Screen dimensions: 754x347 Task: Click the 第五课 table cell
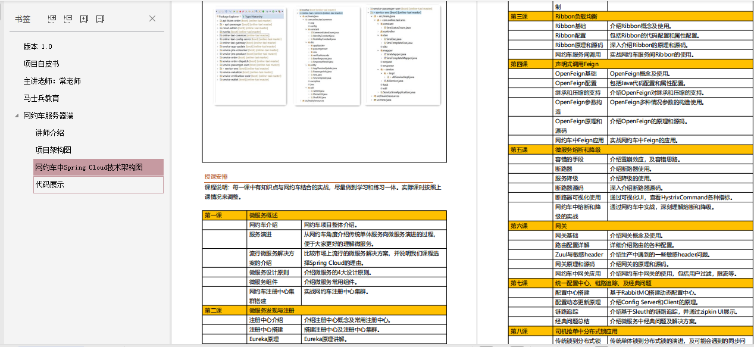coord(531,150)
